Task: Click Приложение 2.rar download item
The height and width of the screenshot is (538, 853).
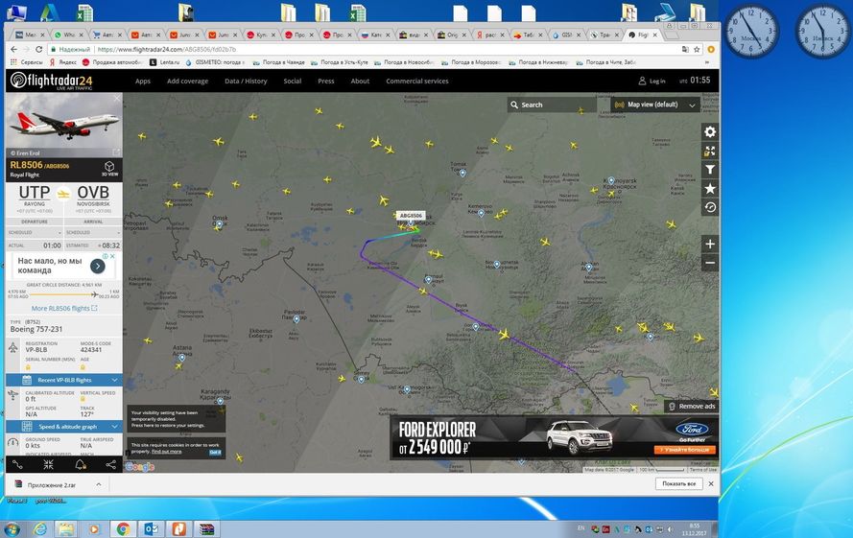Action: coord(53,484)
